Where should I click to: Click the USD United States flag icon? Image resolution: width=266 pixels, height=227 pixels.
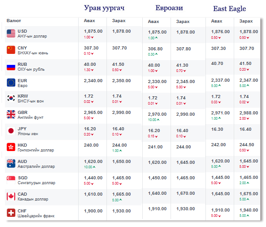[11, 34]
